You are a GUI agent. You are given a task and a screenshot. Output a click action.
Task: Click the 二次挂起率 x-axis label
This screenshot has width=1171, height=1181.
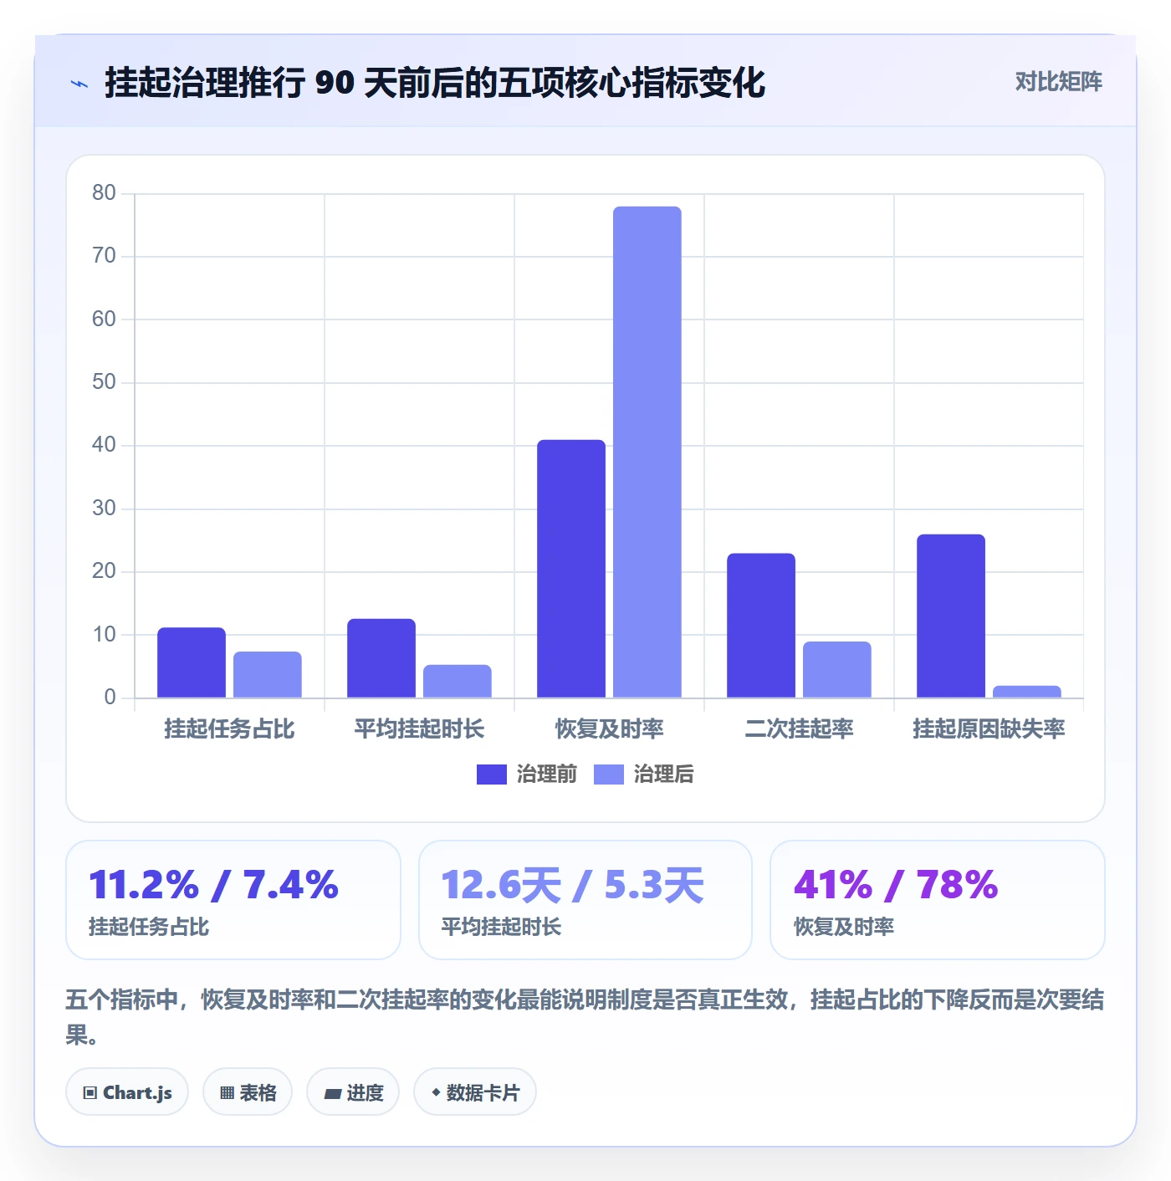800,729
